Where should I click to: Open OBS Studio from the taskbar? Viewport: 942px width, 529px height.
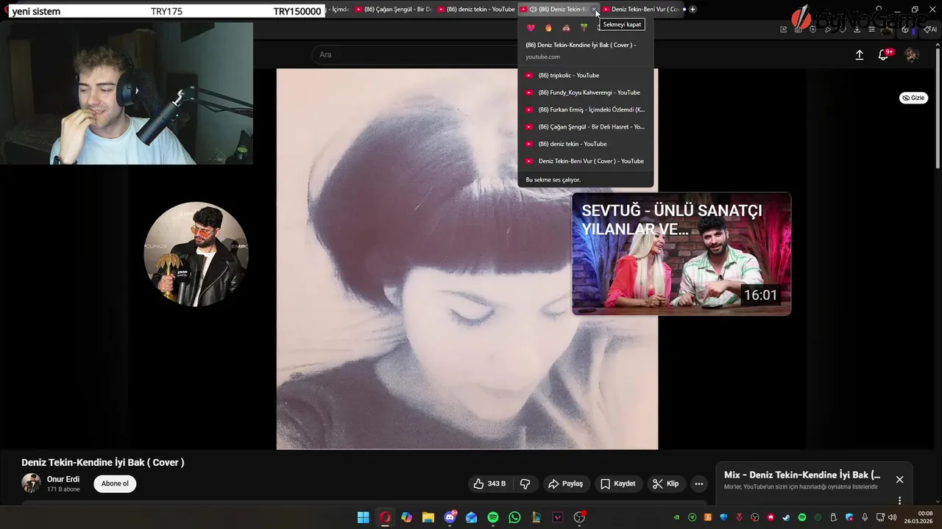click(x=579, y=517)
